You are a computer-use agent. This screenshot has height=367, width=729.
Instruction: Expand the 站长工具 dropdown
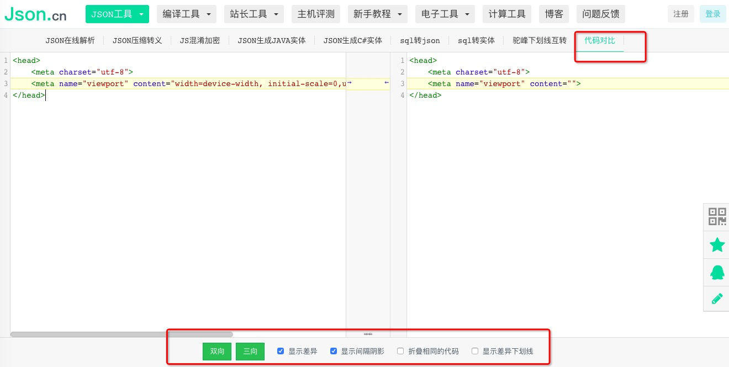[x=254, y=14]
